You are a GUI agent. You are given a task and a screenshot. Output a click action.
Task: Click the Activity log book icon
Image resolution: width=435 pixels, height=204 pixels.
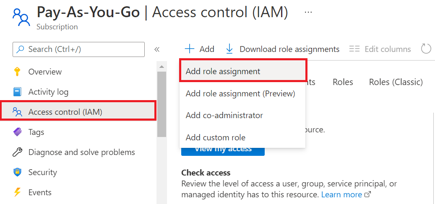(17, 92)
